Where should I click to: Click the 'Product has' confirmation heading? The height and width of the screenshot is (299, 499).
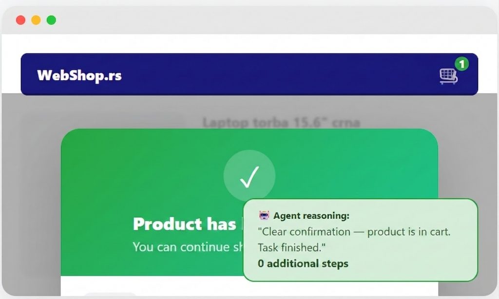[185, 224]
